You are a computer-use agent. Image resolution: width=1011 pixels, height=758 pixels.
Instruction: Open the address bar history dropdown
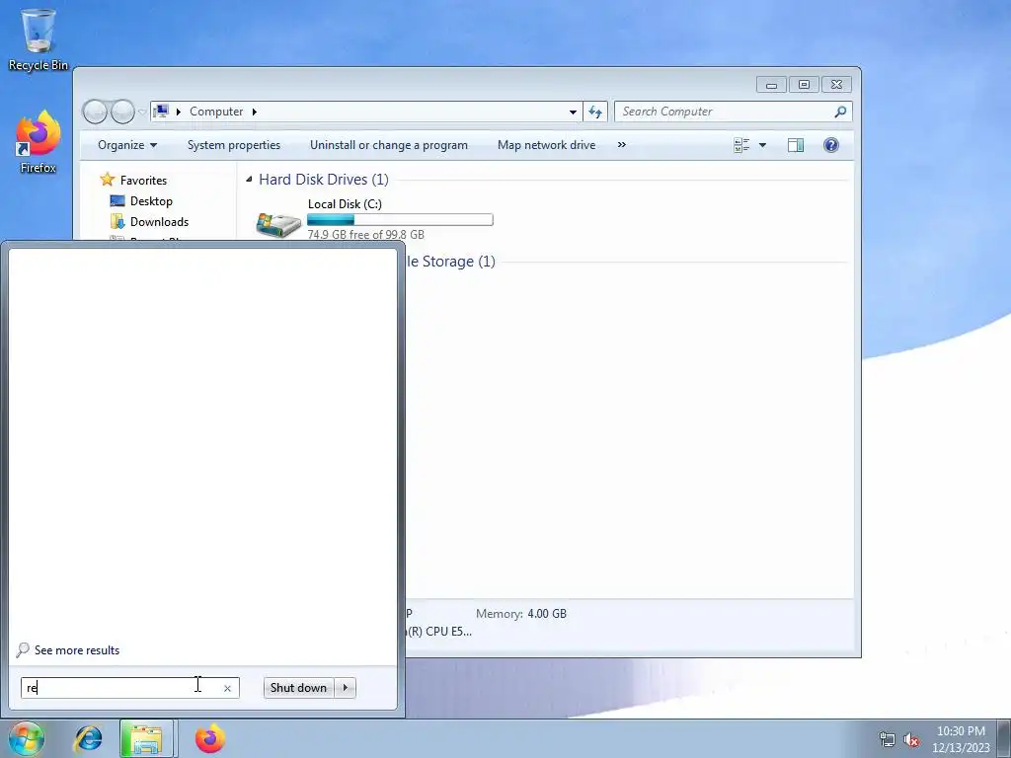pyautogui.click(x=573, y=112)
